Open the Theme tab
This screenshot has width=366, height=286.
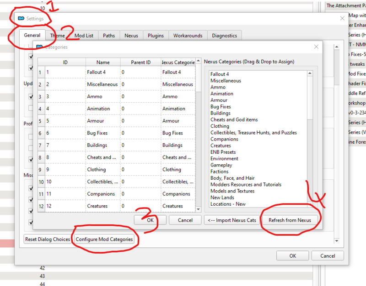(58, 36)
